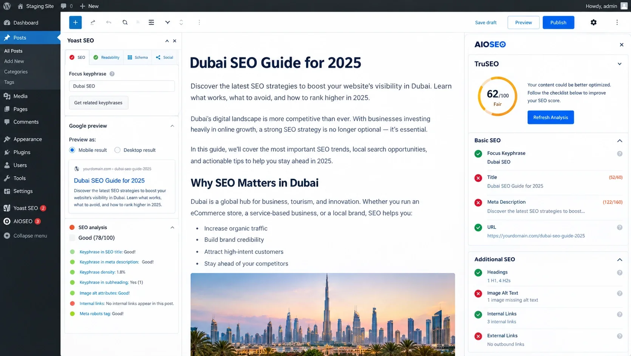The image size is (631, 356).
Task: Click the Comments icon in sidebar
Action: (x=7, y=122)
